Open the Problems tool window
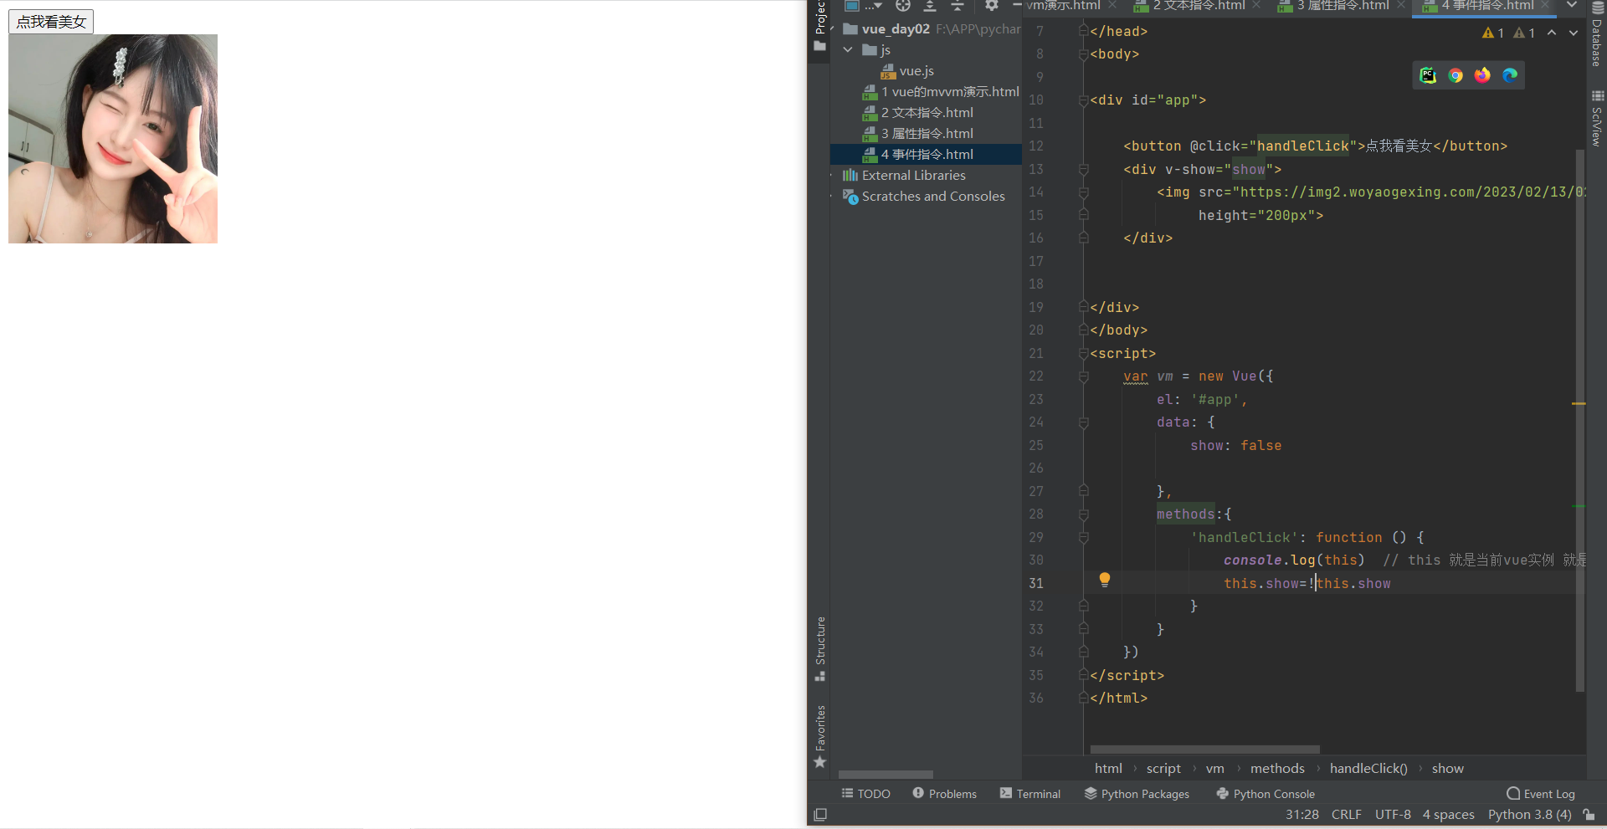Image resolution: width=1607 pixels, height=829 pixels. [x=944, y=794]
